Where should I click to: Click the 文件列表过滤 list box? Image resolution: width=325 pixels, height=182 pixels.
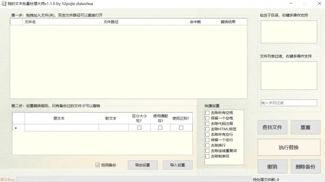(289, 75)
